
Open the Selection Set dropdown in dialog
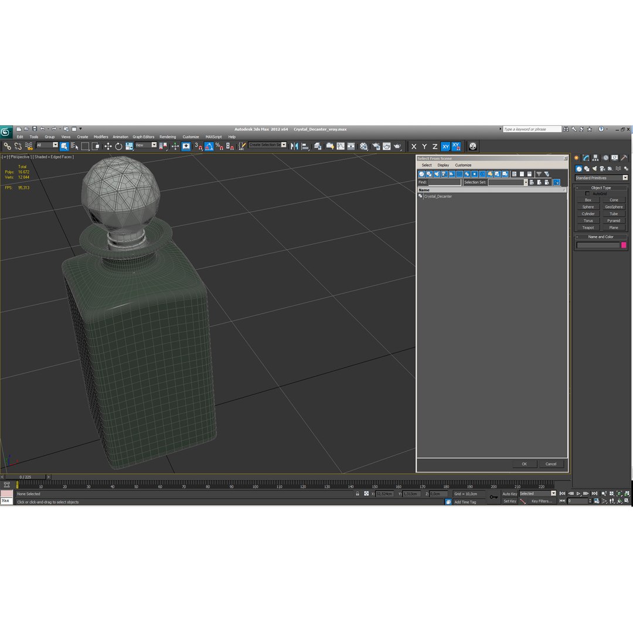click(x=525, y=182)
